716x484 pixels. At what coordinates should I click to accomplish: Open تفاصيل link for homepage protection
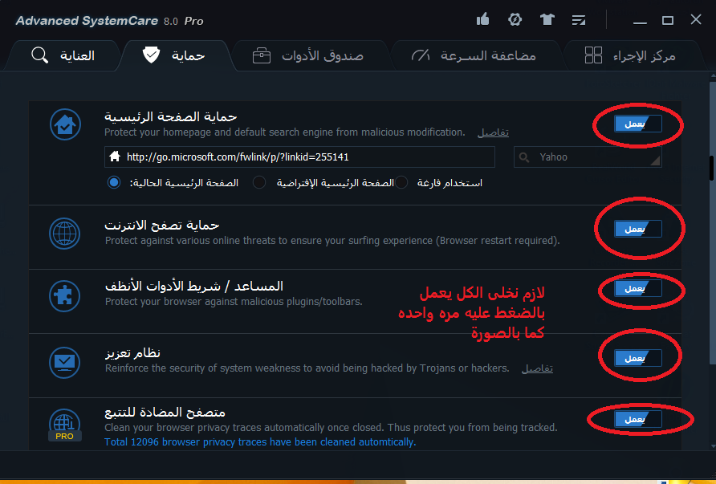(x=493, y=132)
